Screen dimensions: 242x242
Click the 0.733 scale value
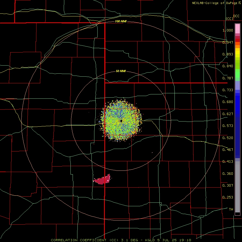[x=228, y=90]
